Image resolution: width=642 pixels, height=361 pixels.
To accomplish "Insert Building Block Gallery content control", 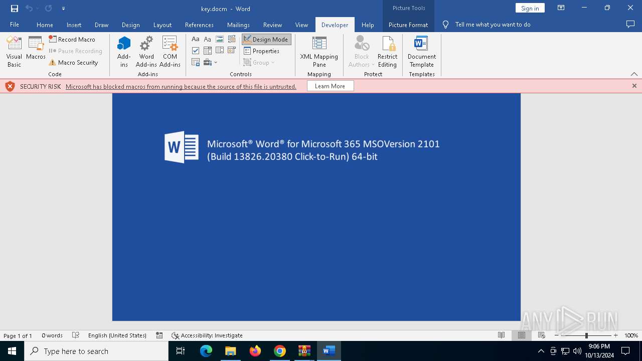I will click(x=232, y=39).
